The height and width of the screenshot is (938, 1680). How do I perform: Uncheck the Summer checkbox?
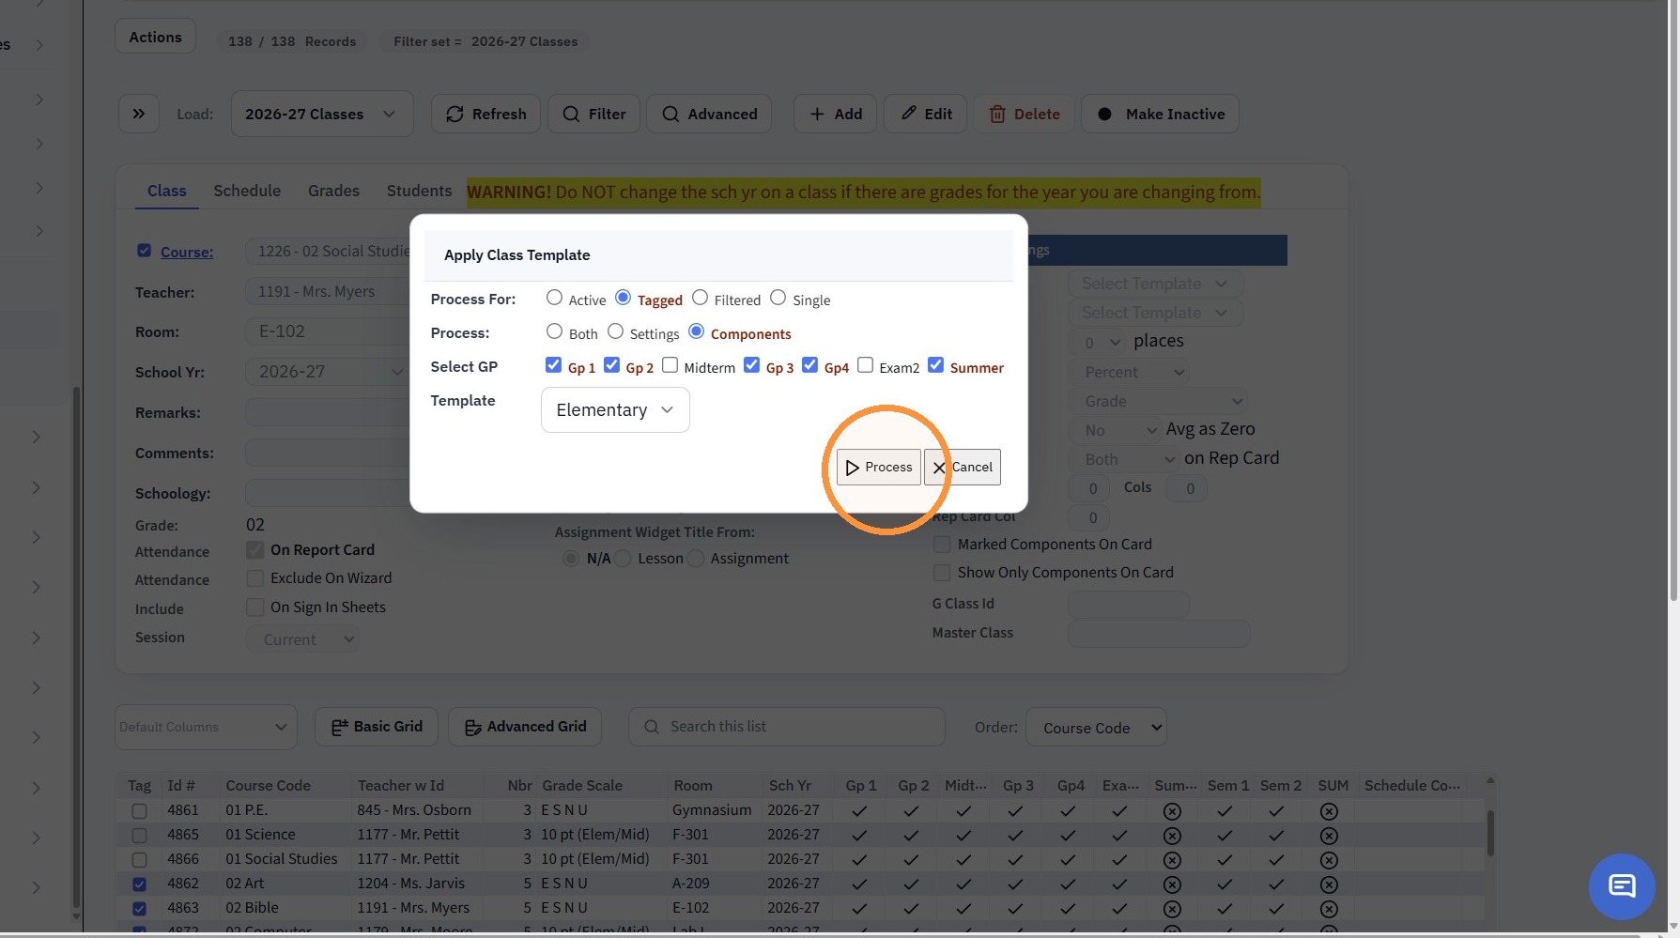pyautogui.click(x=935, y=365)
